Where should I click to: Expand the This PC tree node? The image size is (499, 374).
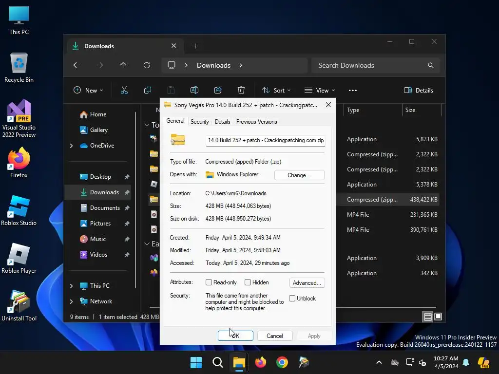click(71, 286)
